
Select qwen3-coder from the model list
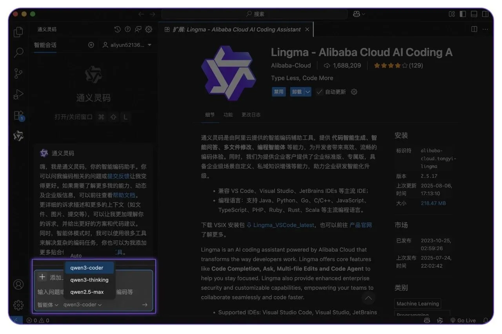coord(89,268)
